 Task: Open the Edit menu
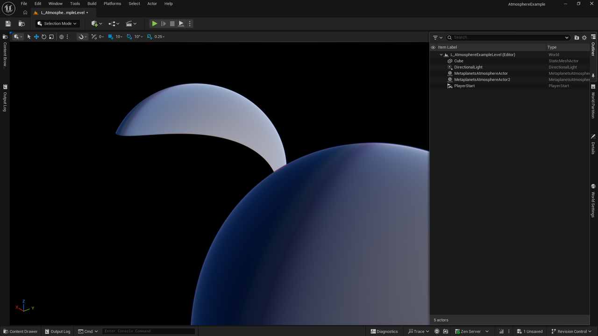tap(38, 4)
